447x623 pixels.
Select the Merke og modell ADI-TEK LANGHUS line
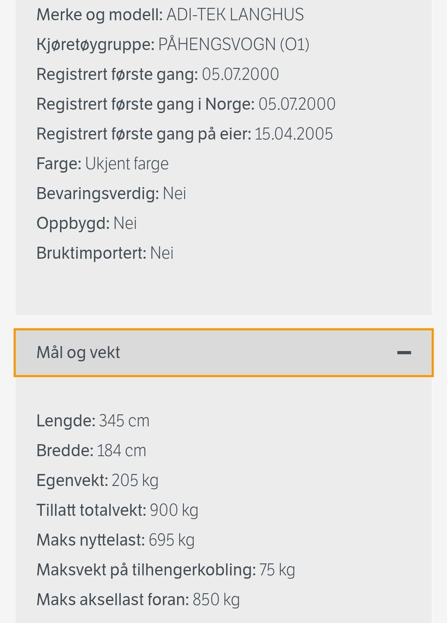[170, 15]
